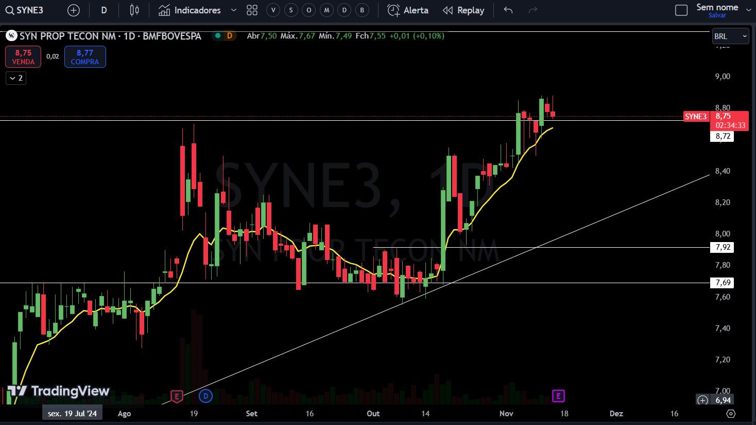This screenshot has height=425, width=756.
Task: Redo the last chart action
Action: [533, 10]
